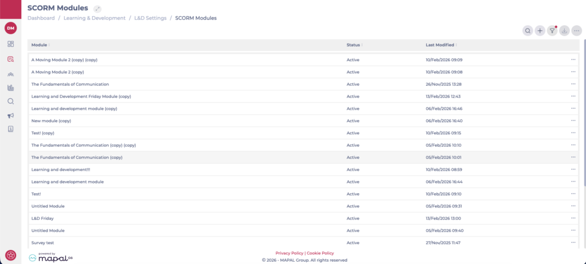
Task: Sort by Last Modified column header
Action: pos(441,45)
